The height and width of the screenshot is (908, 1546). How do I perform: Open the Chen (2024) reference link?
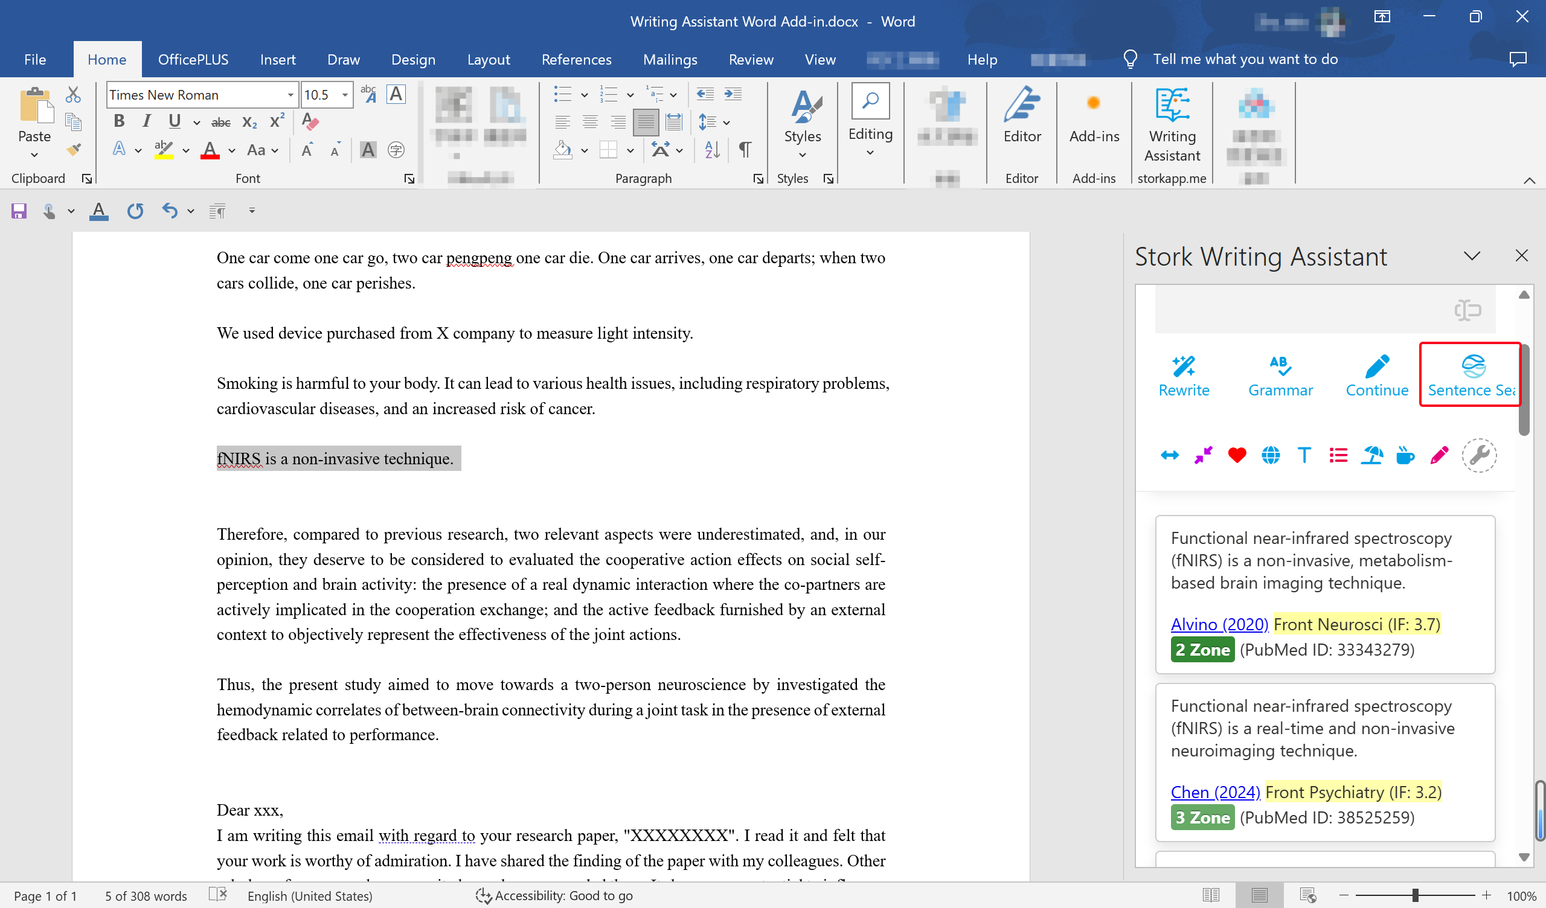(1214, 792)
